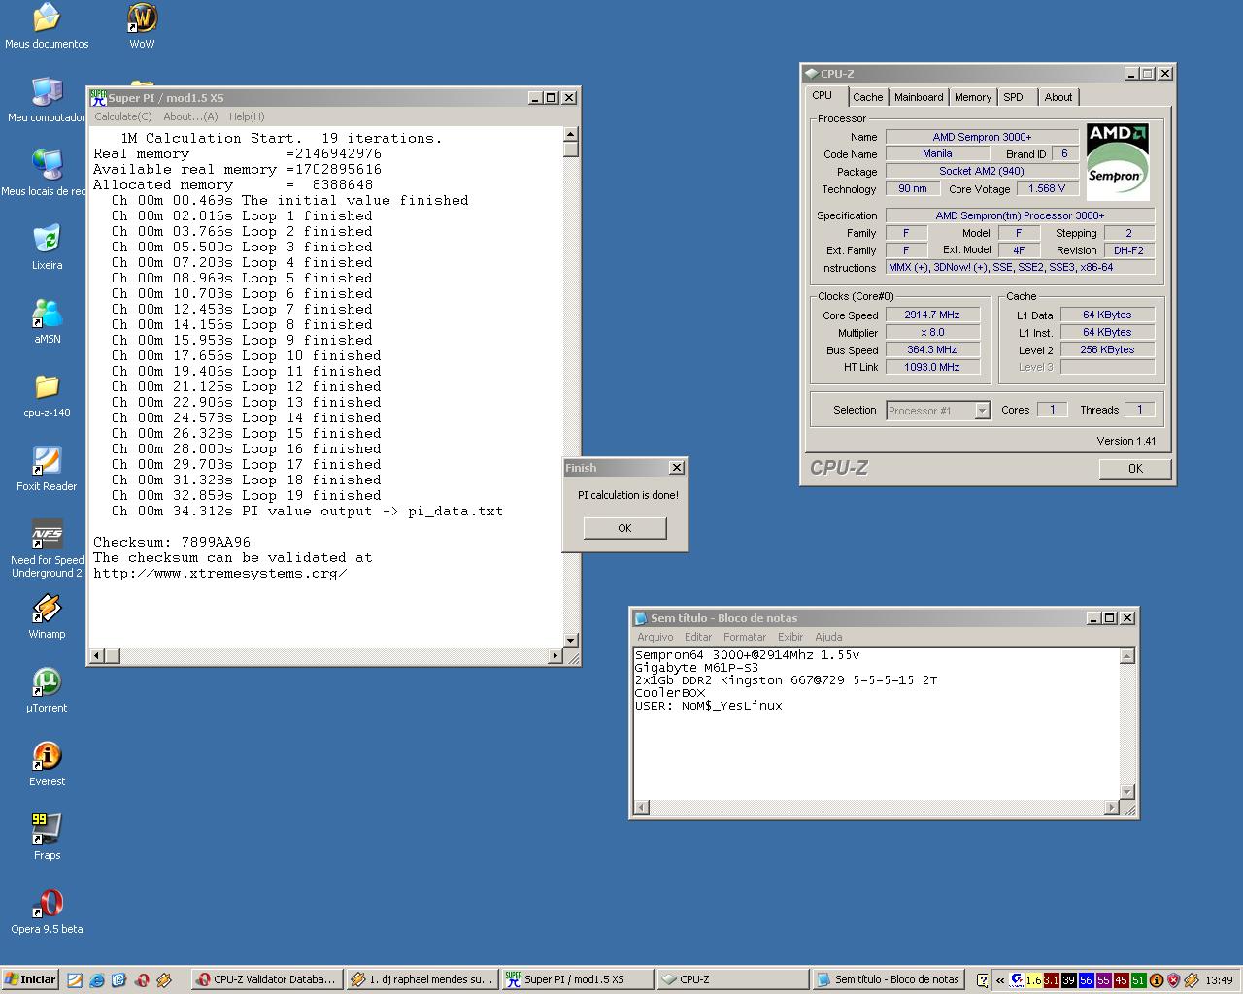Open the About tab in CPU-Z
This screenshot has width=1243, height=994.
(x=1058, y=97)
